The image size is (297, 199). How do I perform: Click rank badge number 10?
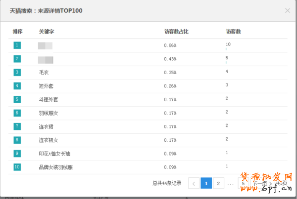point(17,167)
